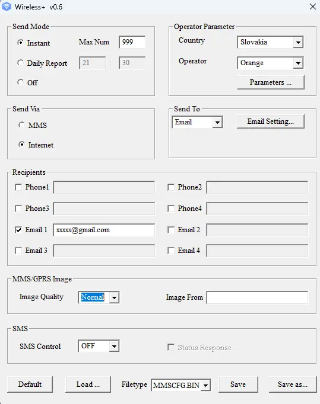Select the Daily Report send mode
The width and height of the screenshot is (320, 404).
(x=20, y=63)
